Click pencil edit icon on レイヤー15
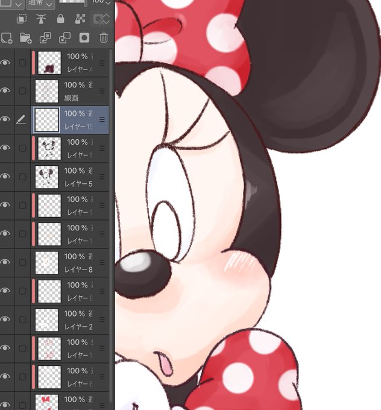381x410 pixels. (21, 120)
